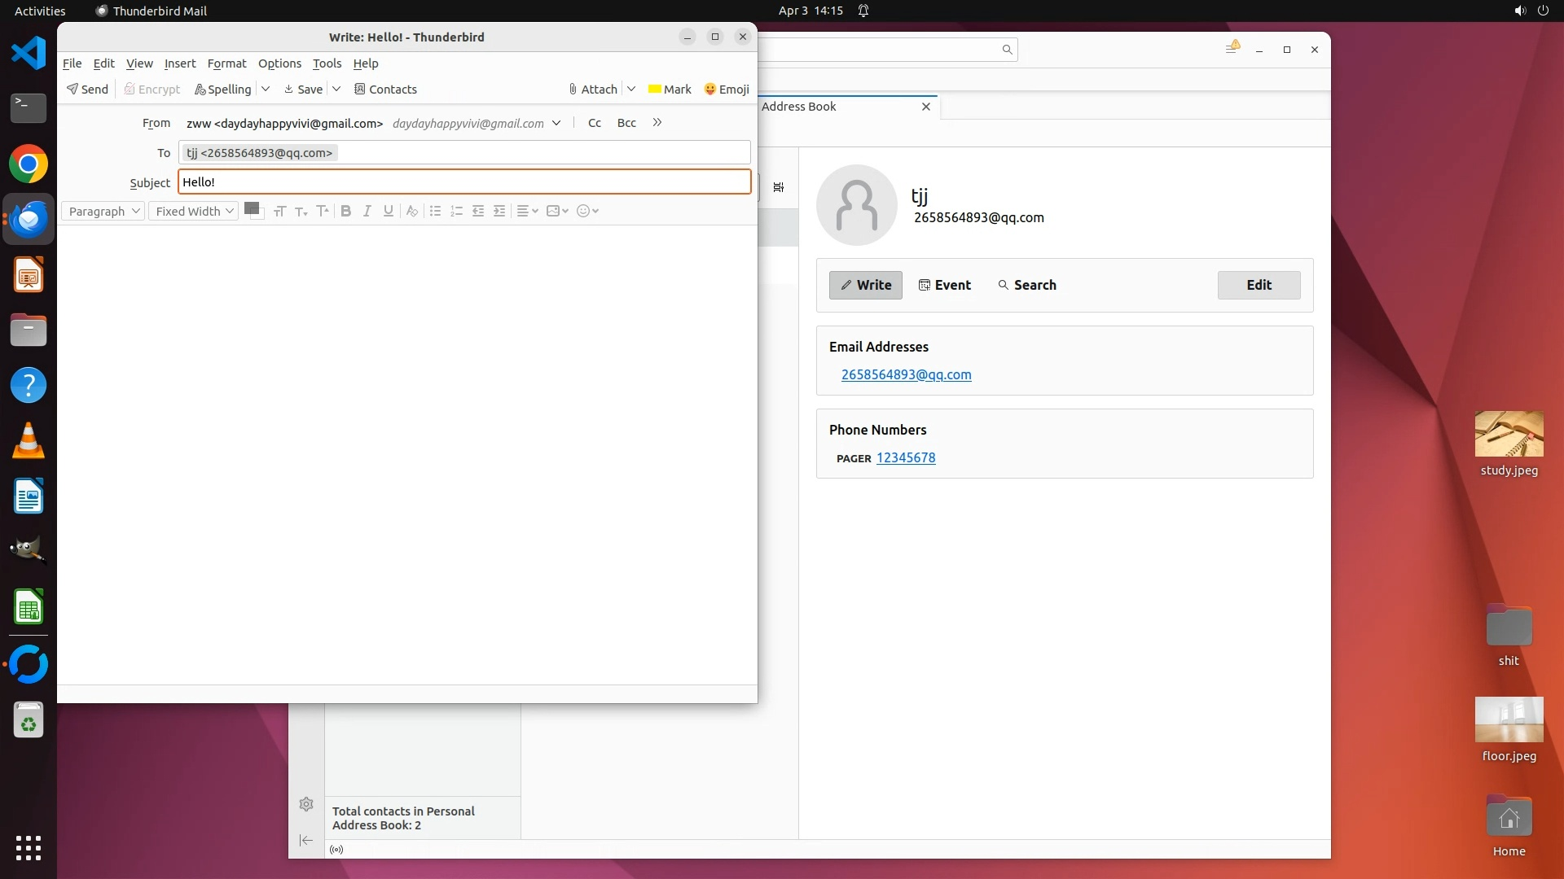The width and height of the screenshot is (1564, 879).
Task: Remove text styling icon
Action: coord(412,212)
